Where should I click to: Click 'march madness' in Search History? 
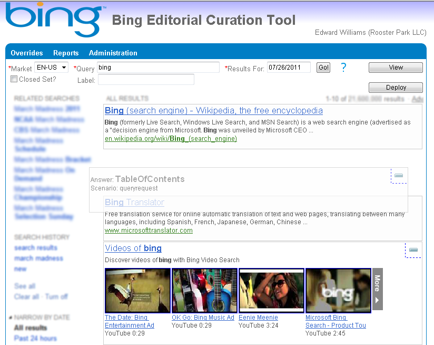click(39, 258)
